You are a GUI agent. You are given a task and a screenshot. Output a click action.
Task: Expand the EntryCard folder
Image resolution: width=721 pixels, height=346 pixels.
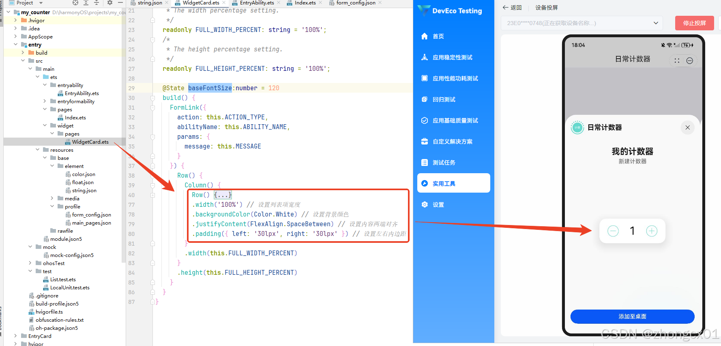click(x=16, y=336)
